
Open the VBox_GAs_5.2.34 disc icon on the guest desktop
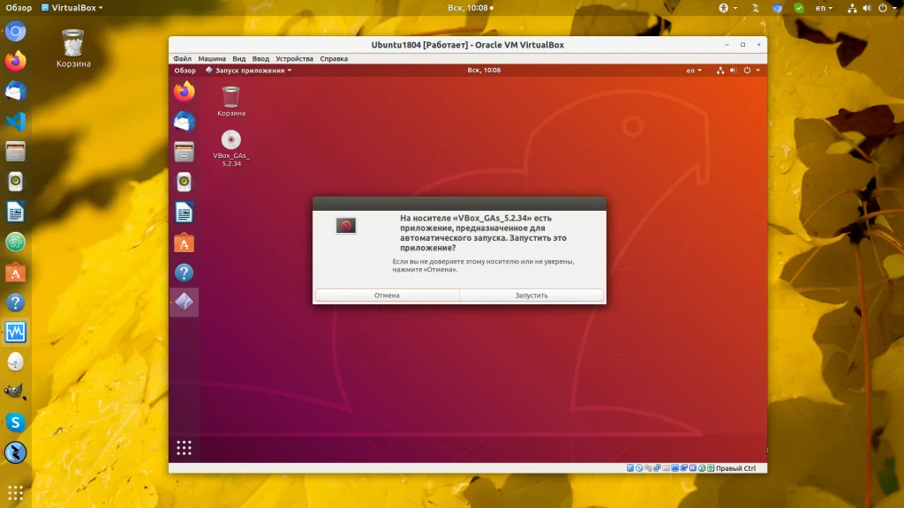230,141
